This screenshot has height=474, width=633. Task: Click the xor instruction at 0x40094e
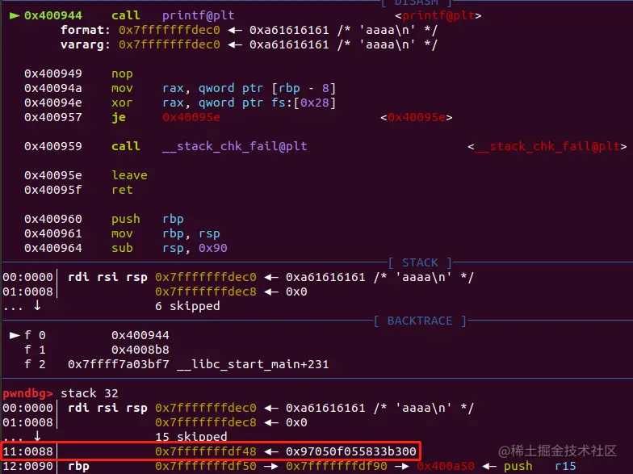223,103
